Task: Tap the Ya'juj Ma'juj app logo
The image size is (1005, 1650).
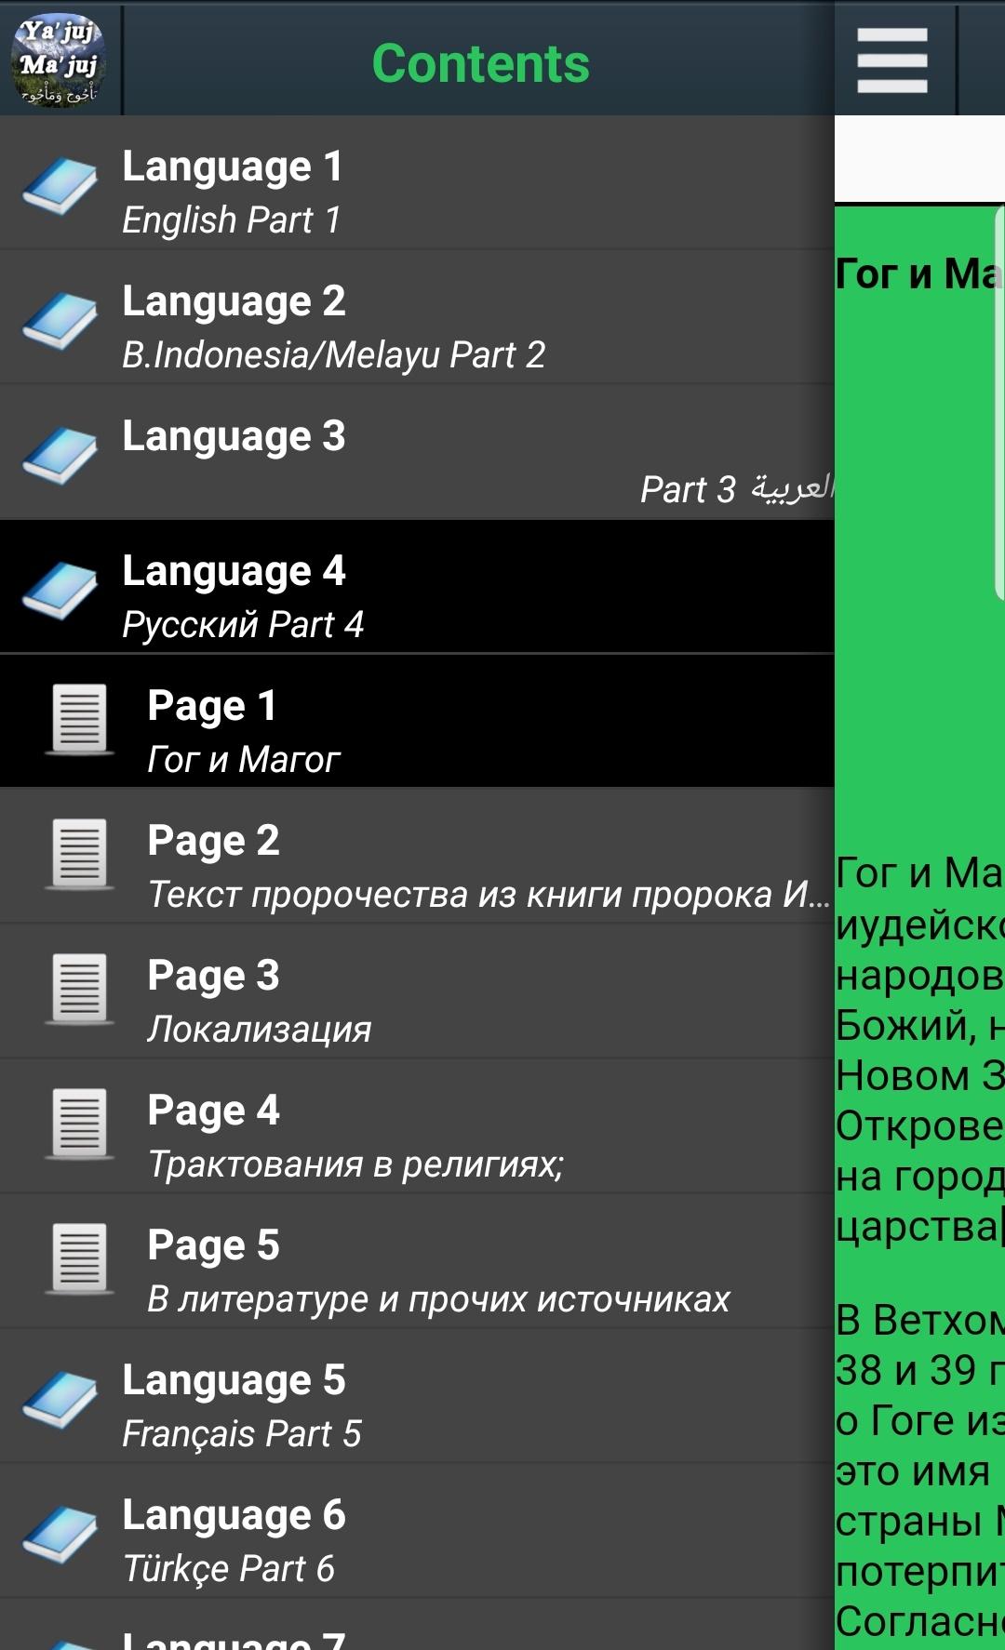Action: 60,61
